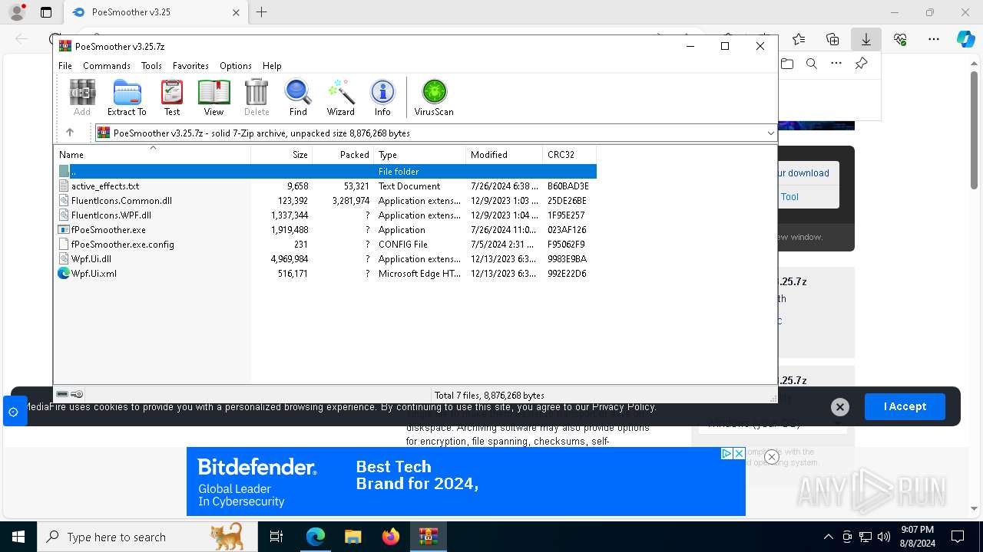
Task: Click the Privacy Policy link
Action: [x=624, y=407]
